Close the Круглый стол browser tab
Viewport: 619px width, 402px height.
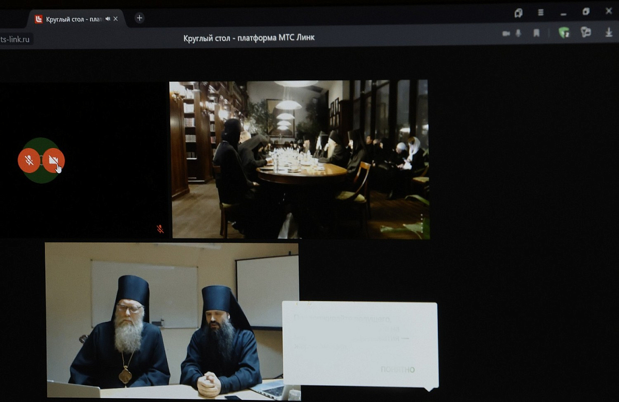coord(116,19)
